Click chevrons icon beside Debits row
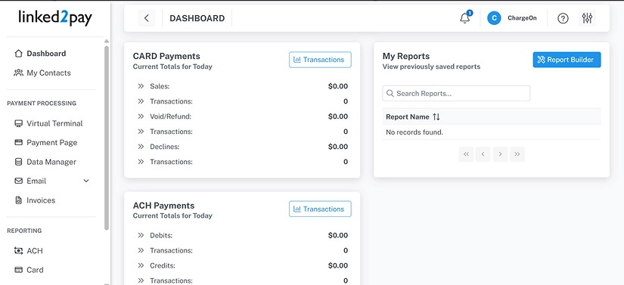 (x=141, y=235)
